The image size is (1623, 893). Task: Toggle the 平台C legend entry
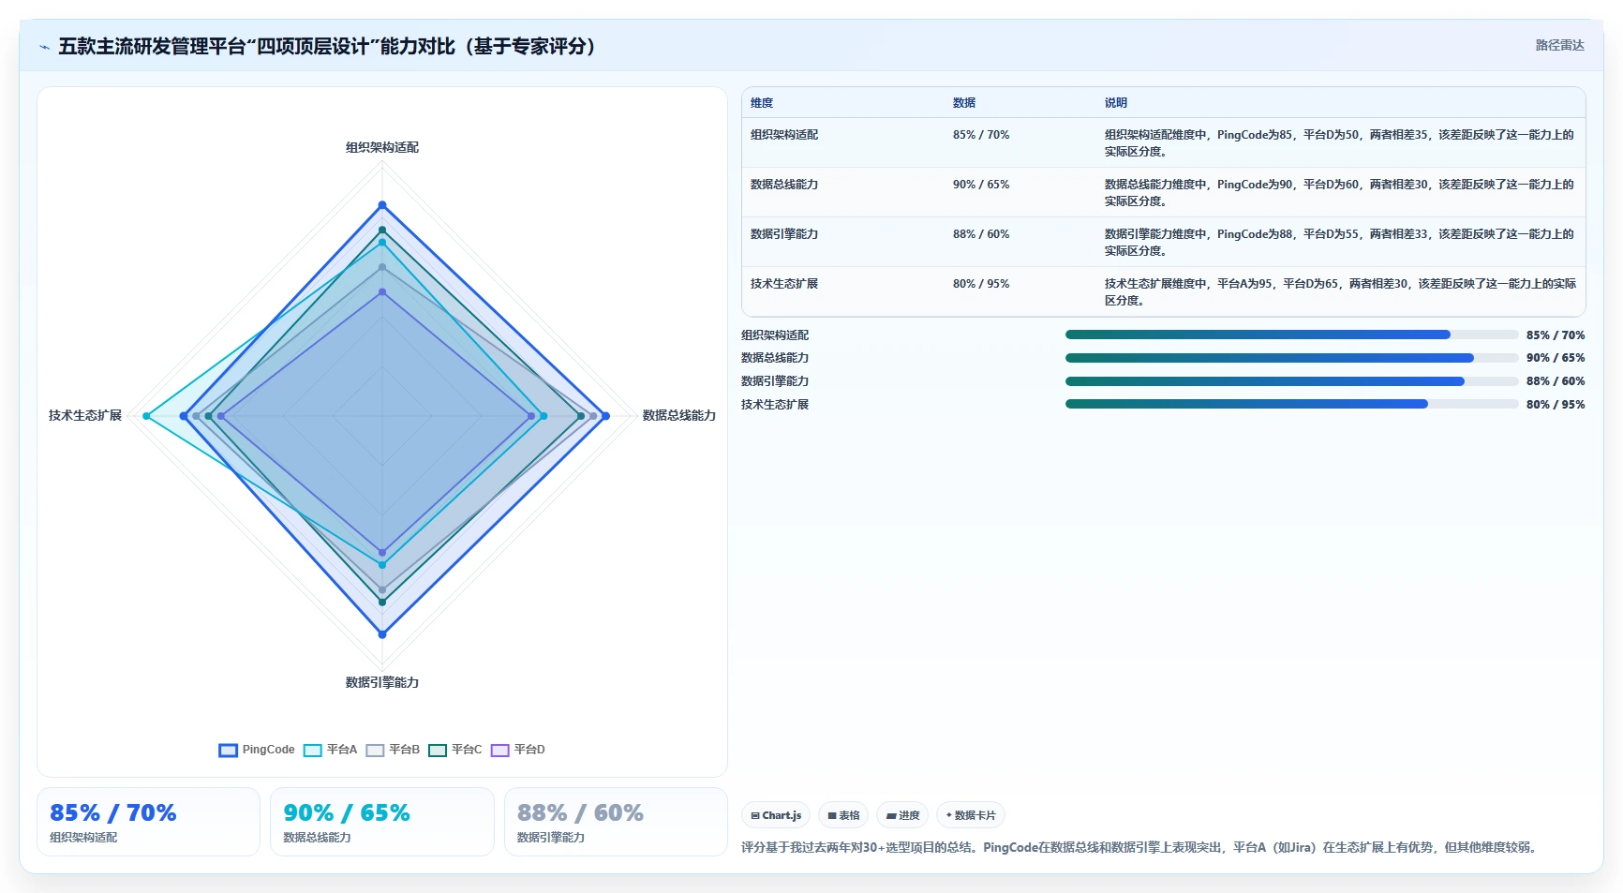[x=455, y=750]
